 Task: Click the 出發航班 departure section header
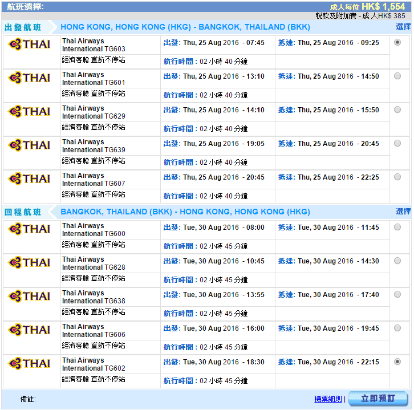click(x=23, y=27)
